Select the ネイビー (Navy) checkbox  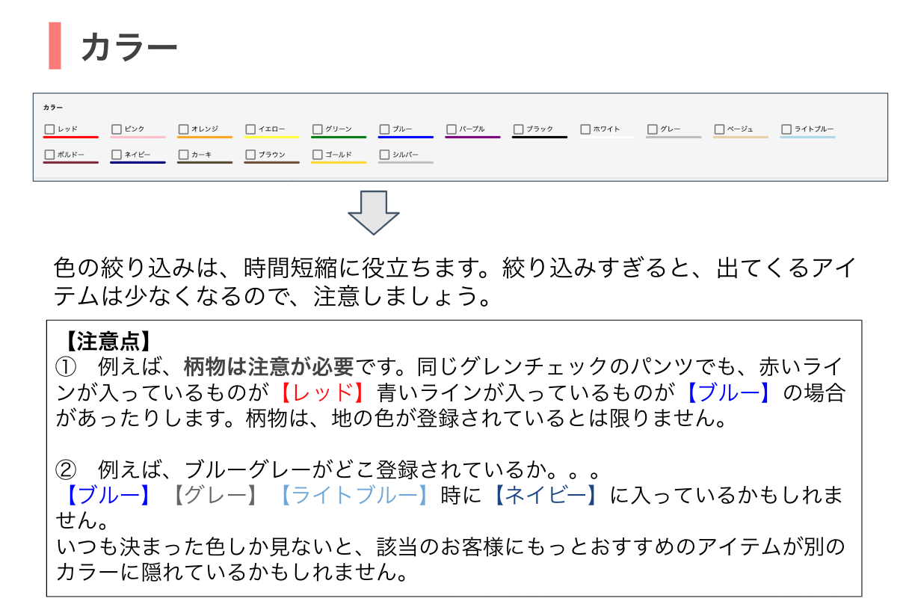117,155
